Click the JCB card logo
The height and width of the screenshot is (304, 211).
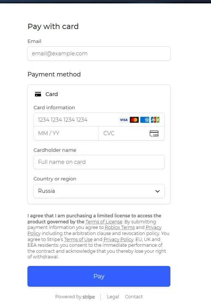coord(155,120)
